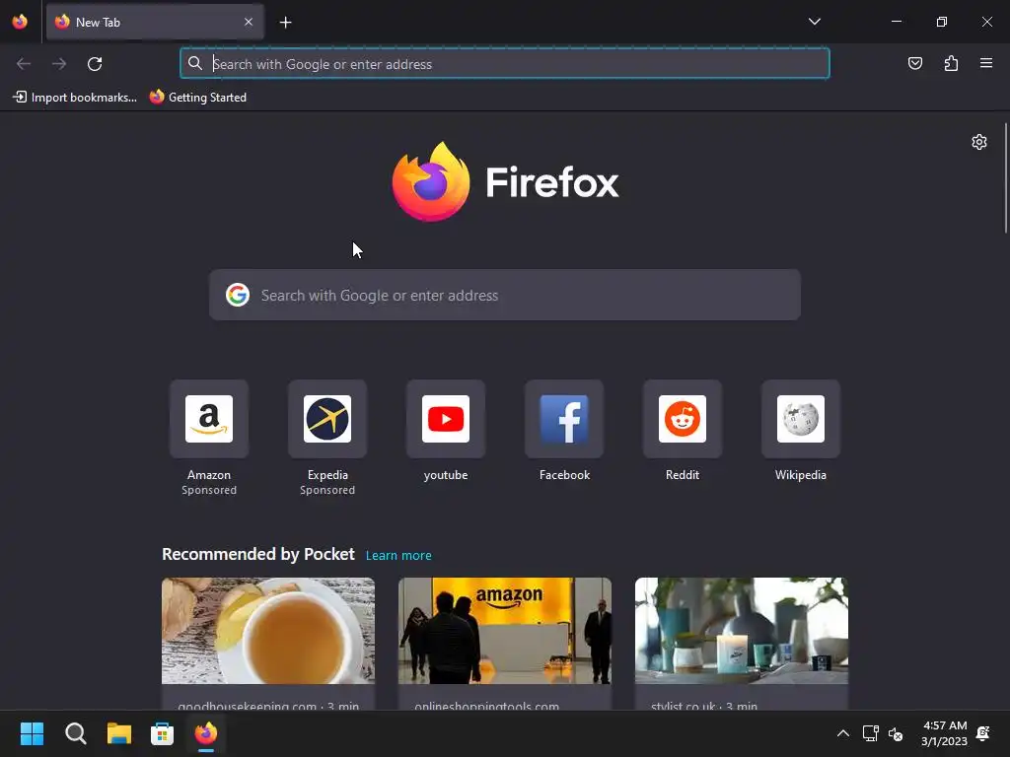Click Import bookmarks in bookmarks toolbar

click(x=75, y=98)
